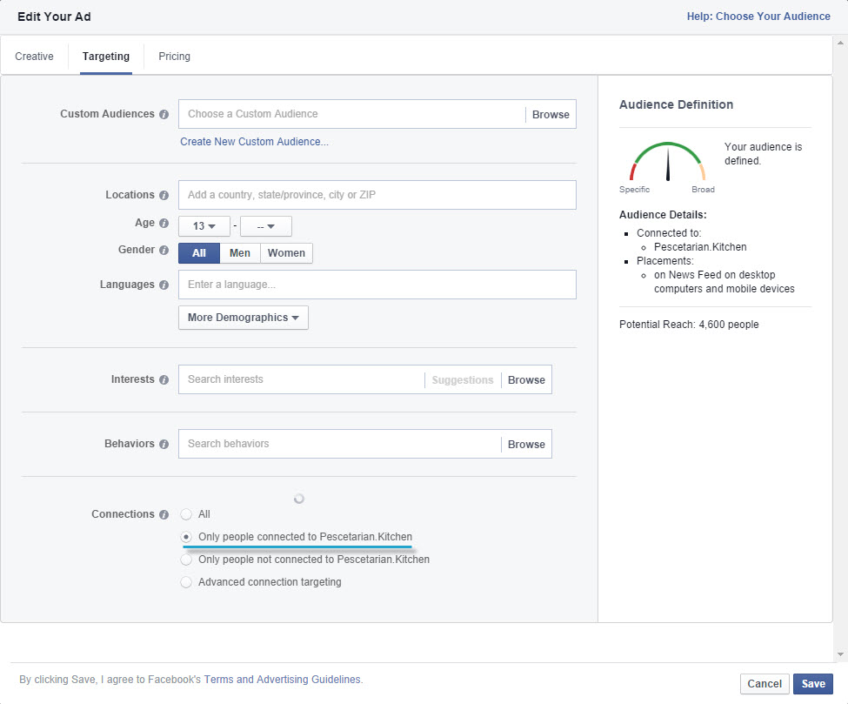
Task: Click the Locations input field
Action: (377, 195)
